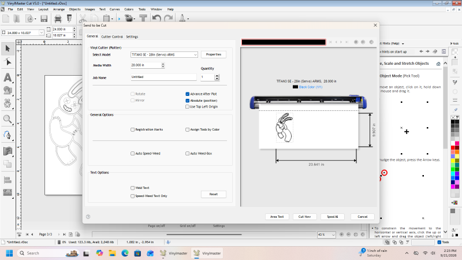Screen dimensions: 462x260
Task: Enable Use Top Left Origin checkbox
Action: 187,107
